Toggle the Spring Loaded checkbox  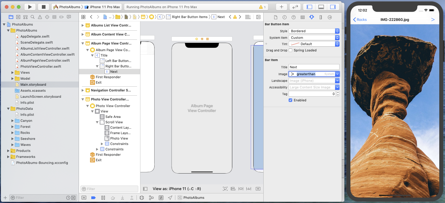pyautogui.click(x=290, y=50)
